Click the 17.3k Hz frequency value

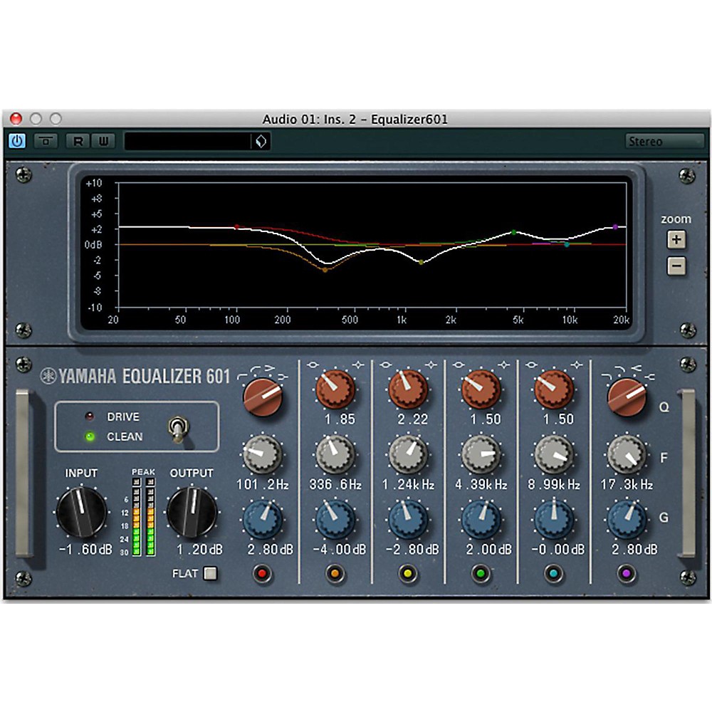(627, 484)
